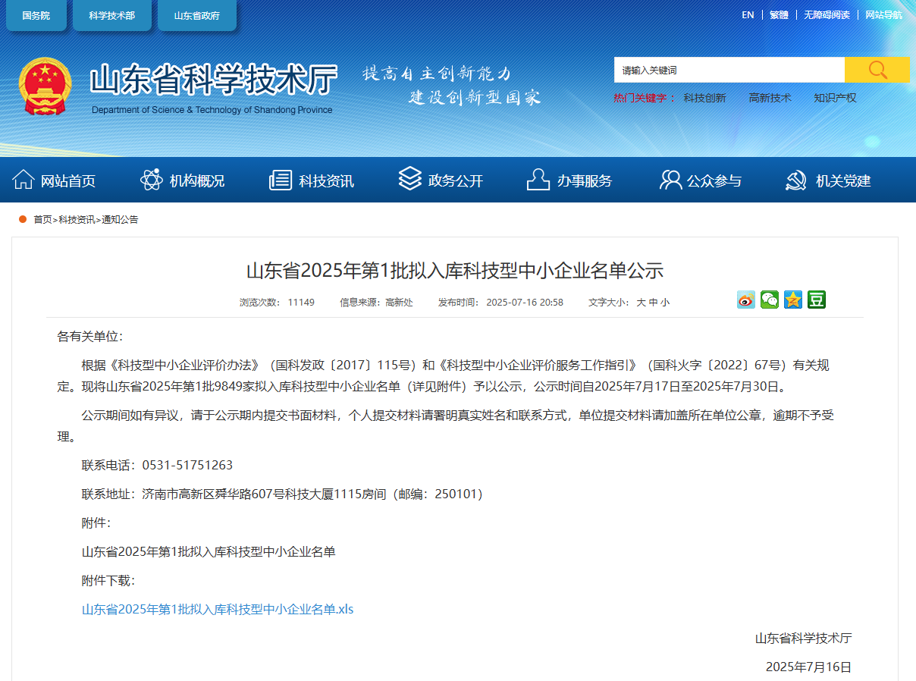Click the hot keyword 高新技术

(770, 98)
